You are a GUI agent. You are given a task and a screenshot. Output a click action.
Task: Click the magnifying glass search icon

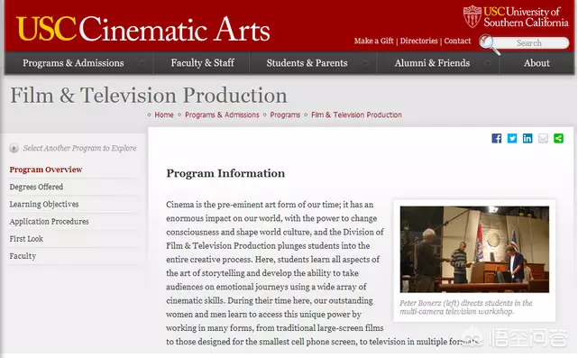489,44
